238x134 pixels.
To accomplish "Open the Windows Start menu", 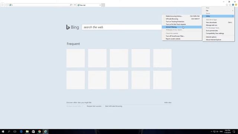I will point(3,131).
